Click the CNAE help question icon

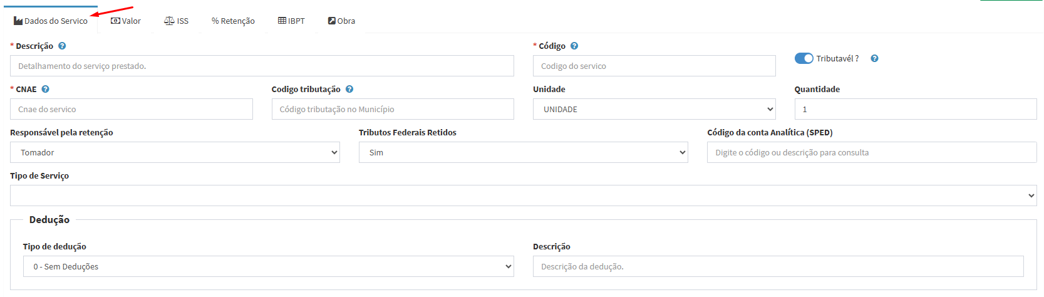tap(46, 89)
